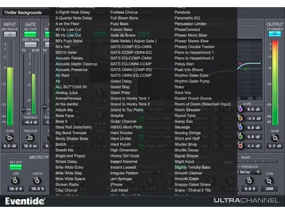Choose the Snappy Gated Snare preset

pyautogui.click(x=192, y=185)
